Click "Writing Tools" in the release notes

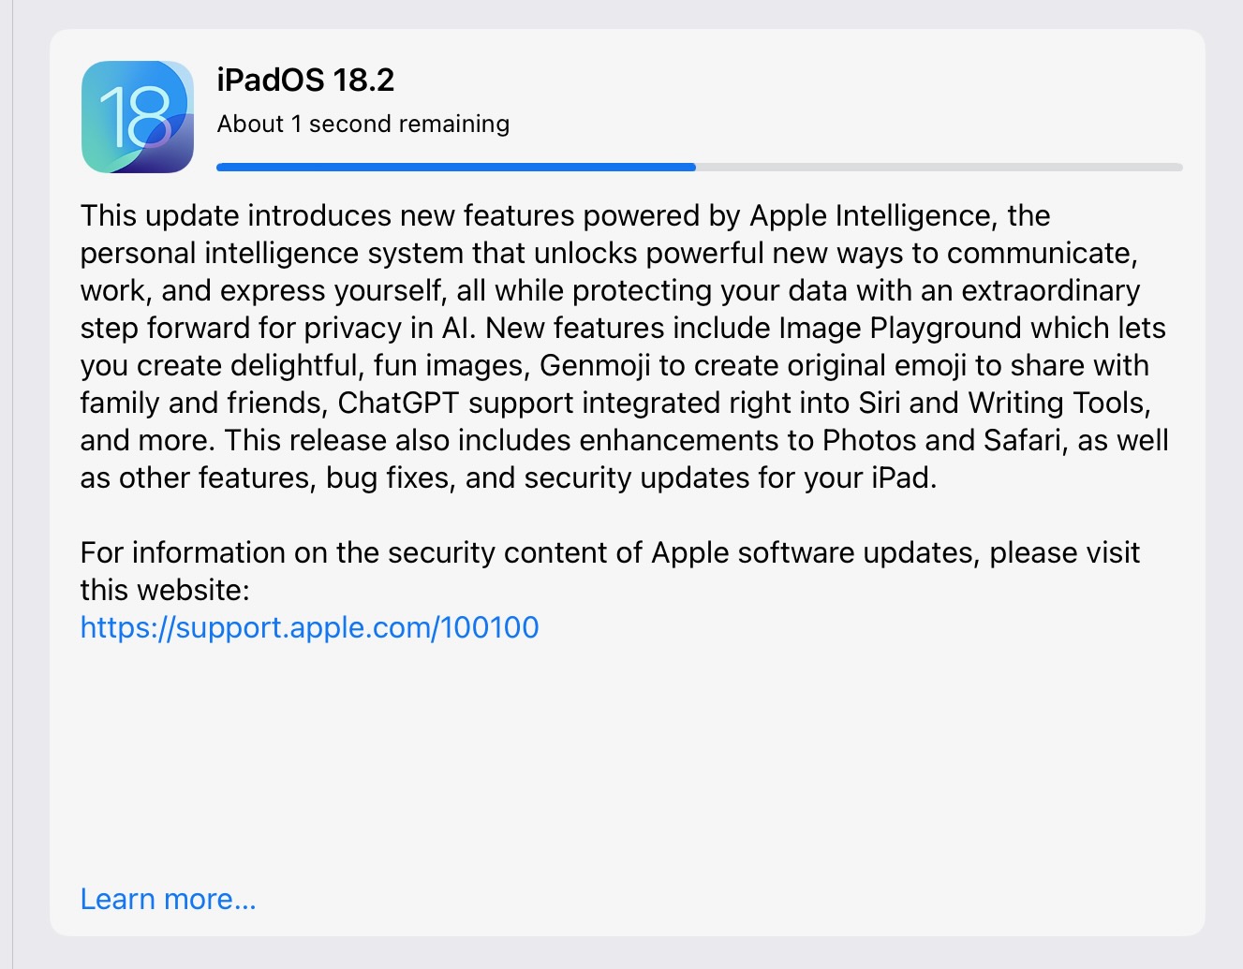1058,404
